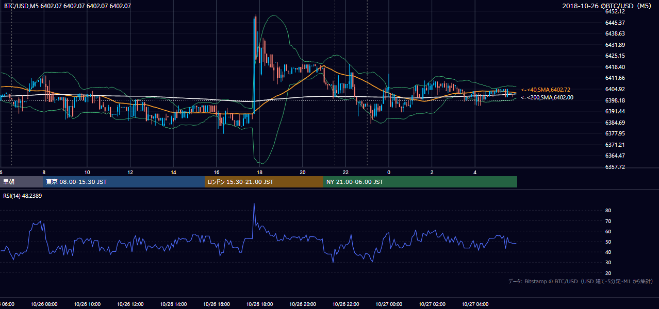Select the 早朝 session bar

coord(21,182)
